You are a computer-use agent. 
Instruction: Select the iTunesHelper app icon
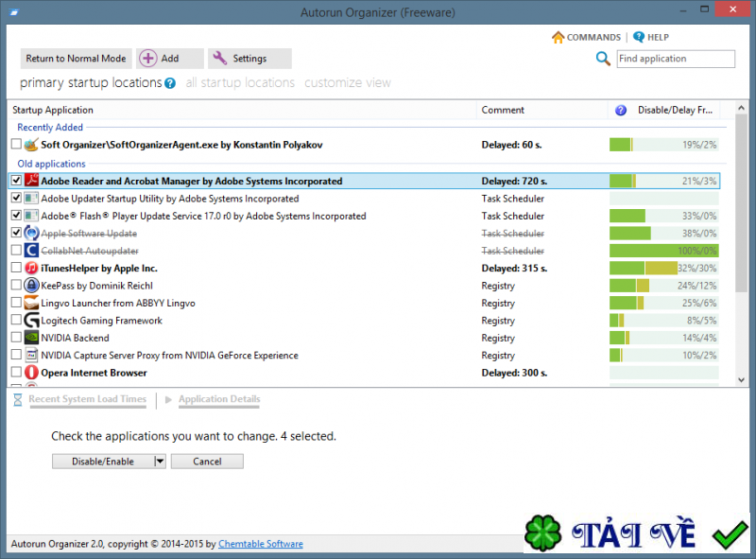pos(31,268)
